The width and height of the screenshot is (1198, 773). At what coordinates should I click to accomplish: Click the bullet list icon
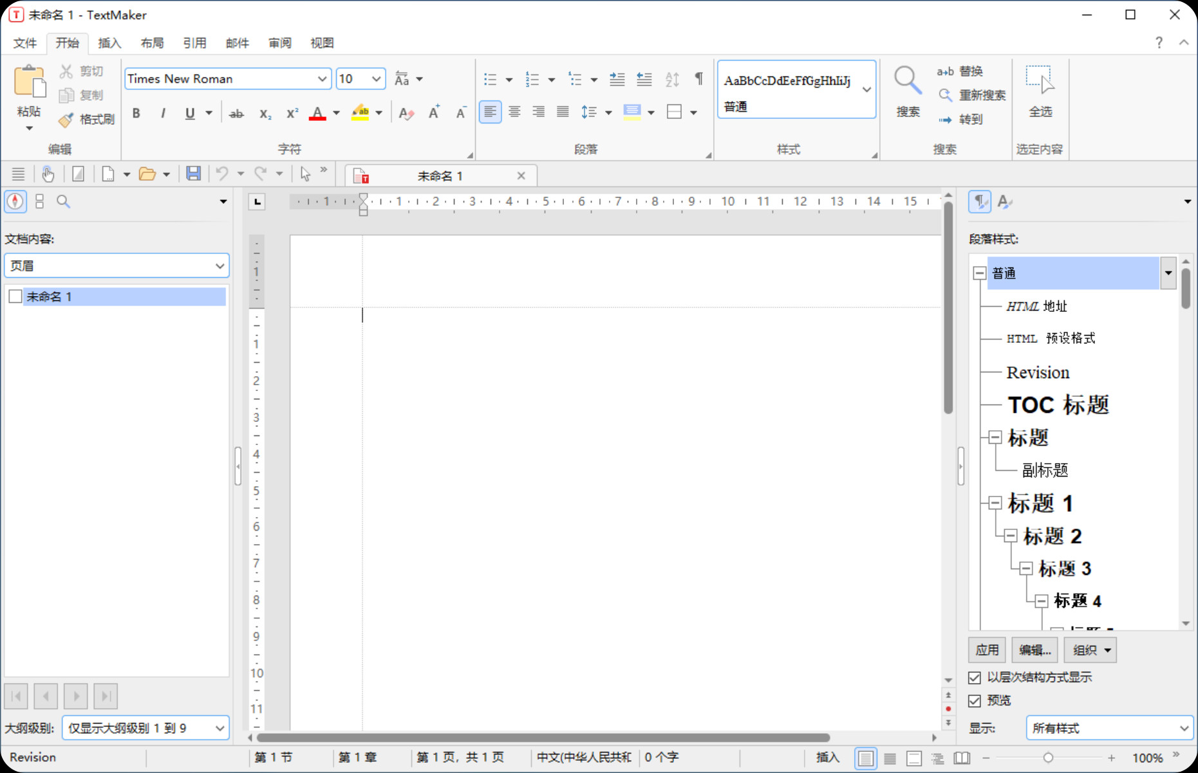pyautogui.click(x=491, y=79)
